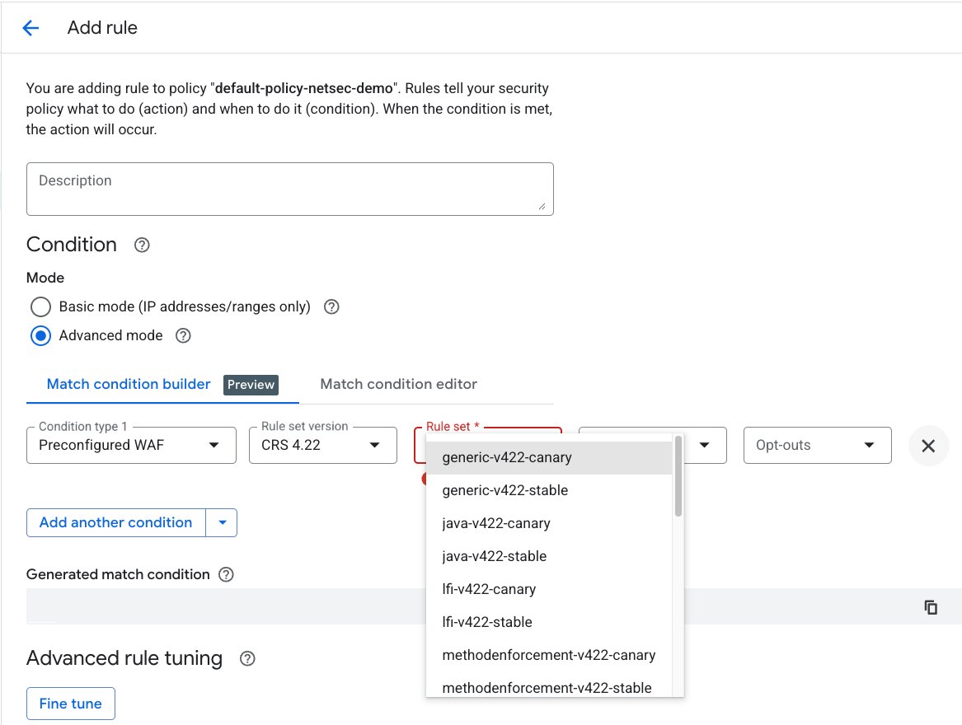Open partially hidden dropdown beside Opt-outs
The image size is (962, 725).
click(x=704, y=446)
